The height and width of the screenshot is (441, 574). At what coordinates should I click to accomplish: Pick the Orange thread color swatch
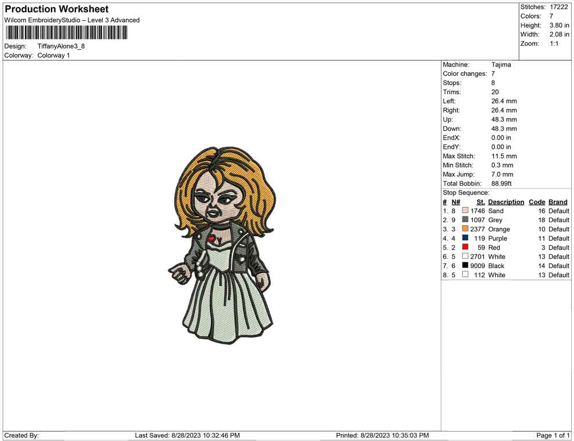point(465,229)
